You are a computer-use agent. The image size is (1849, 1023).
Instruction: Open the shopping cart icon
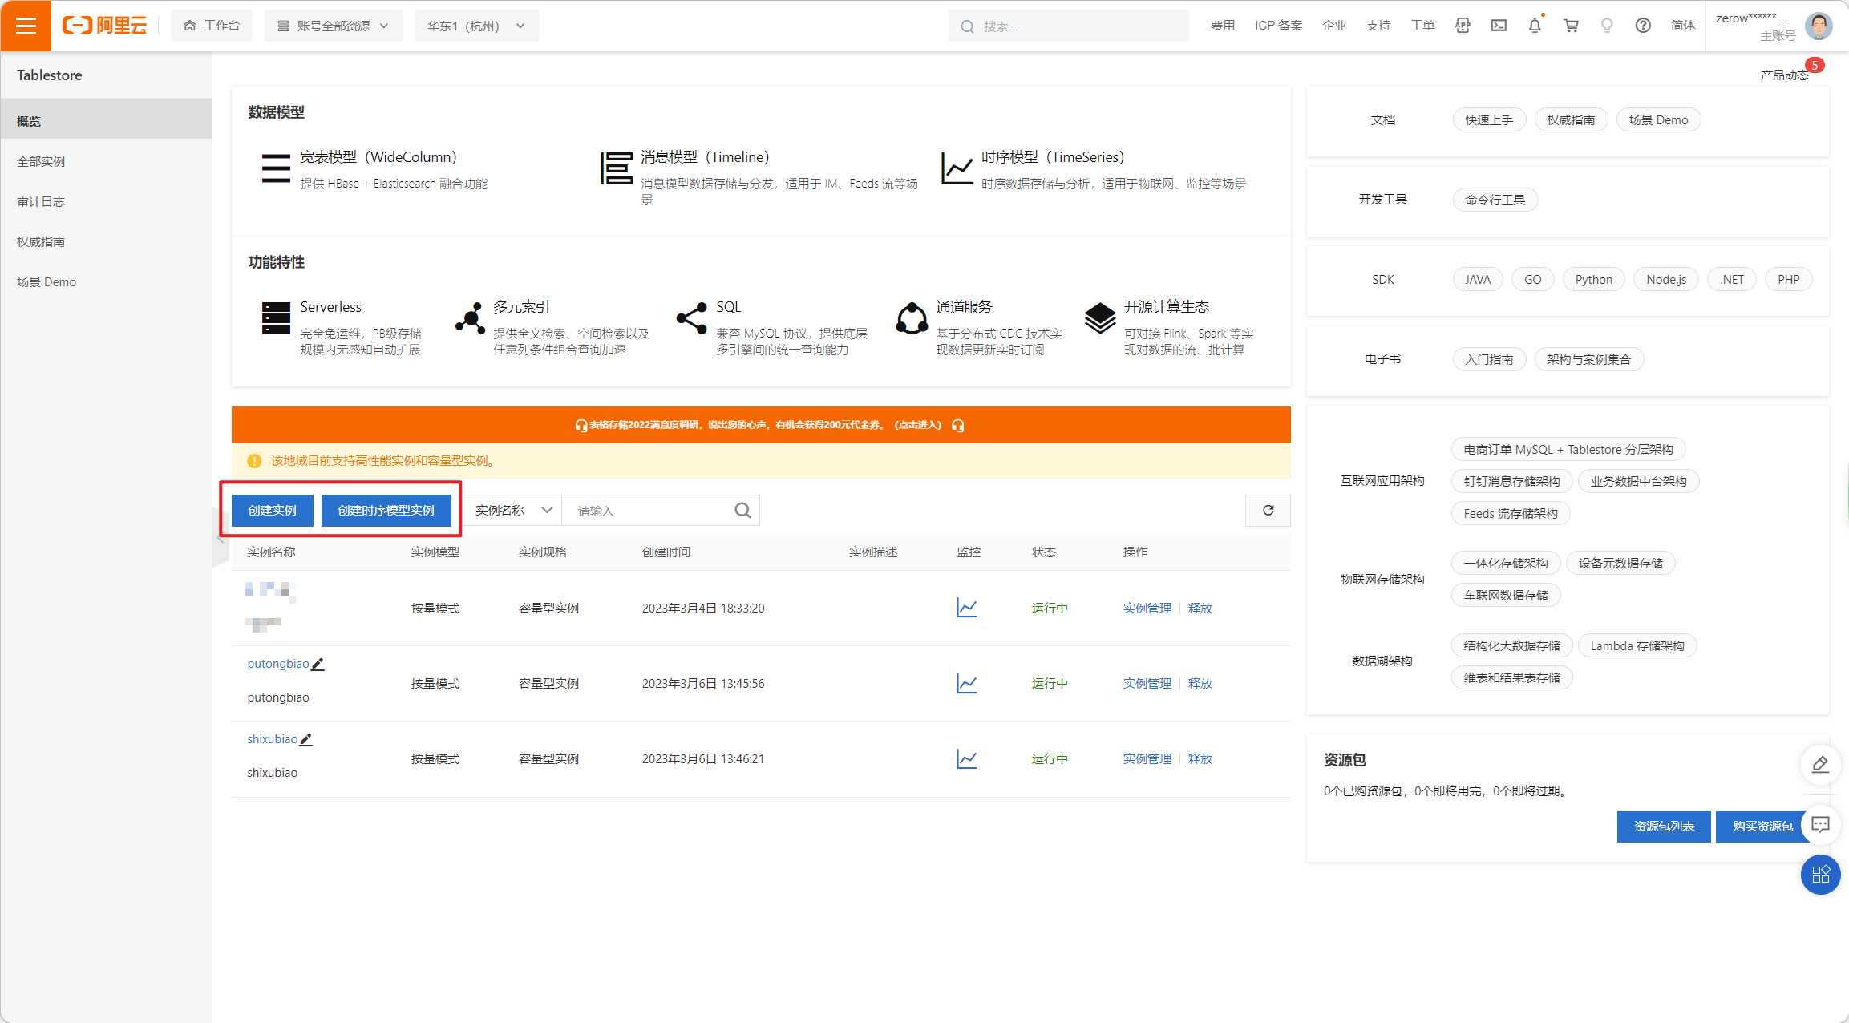point(1571,26)
